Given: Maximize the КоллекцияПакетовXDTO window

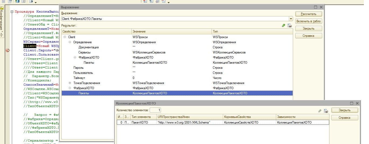Looking at the screenshot, I should tap(352, 103).
